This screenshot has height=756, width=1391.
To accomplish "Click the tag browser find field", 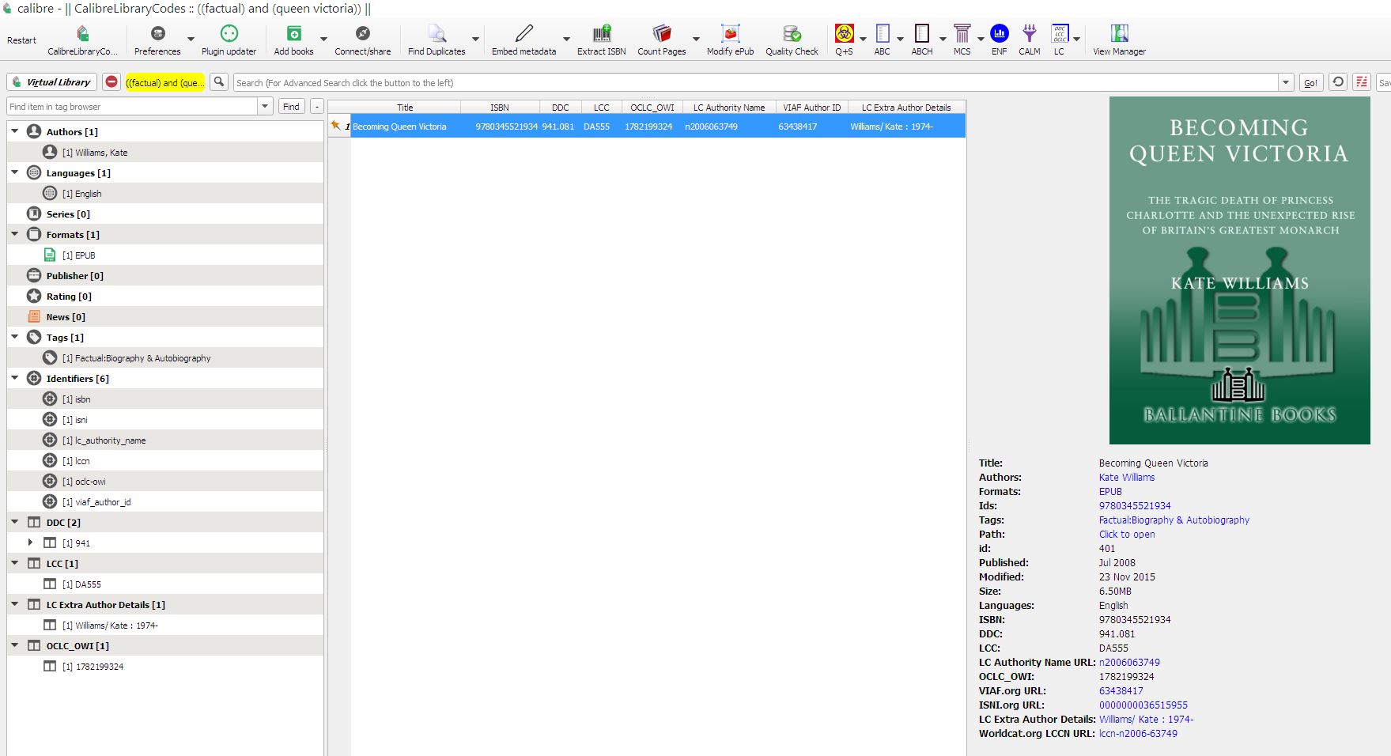I will [x=132, y=107].
